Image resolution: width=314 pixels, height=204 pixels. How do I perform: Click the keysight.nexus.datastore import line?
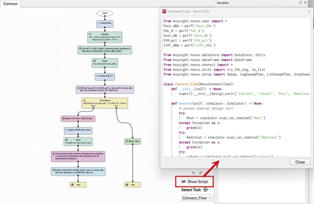(x=214, y=55)
